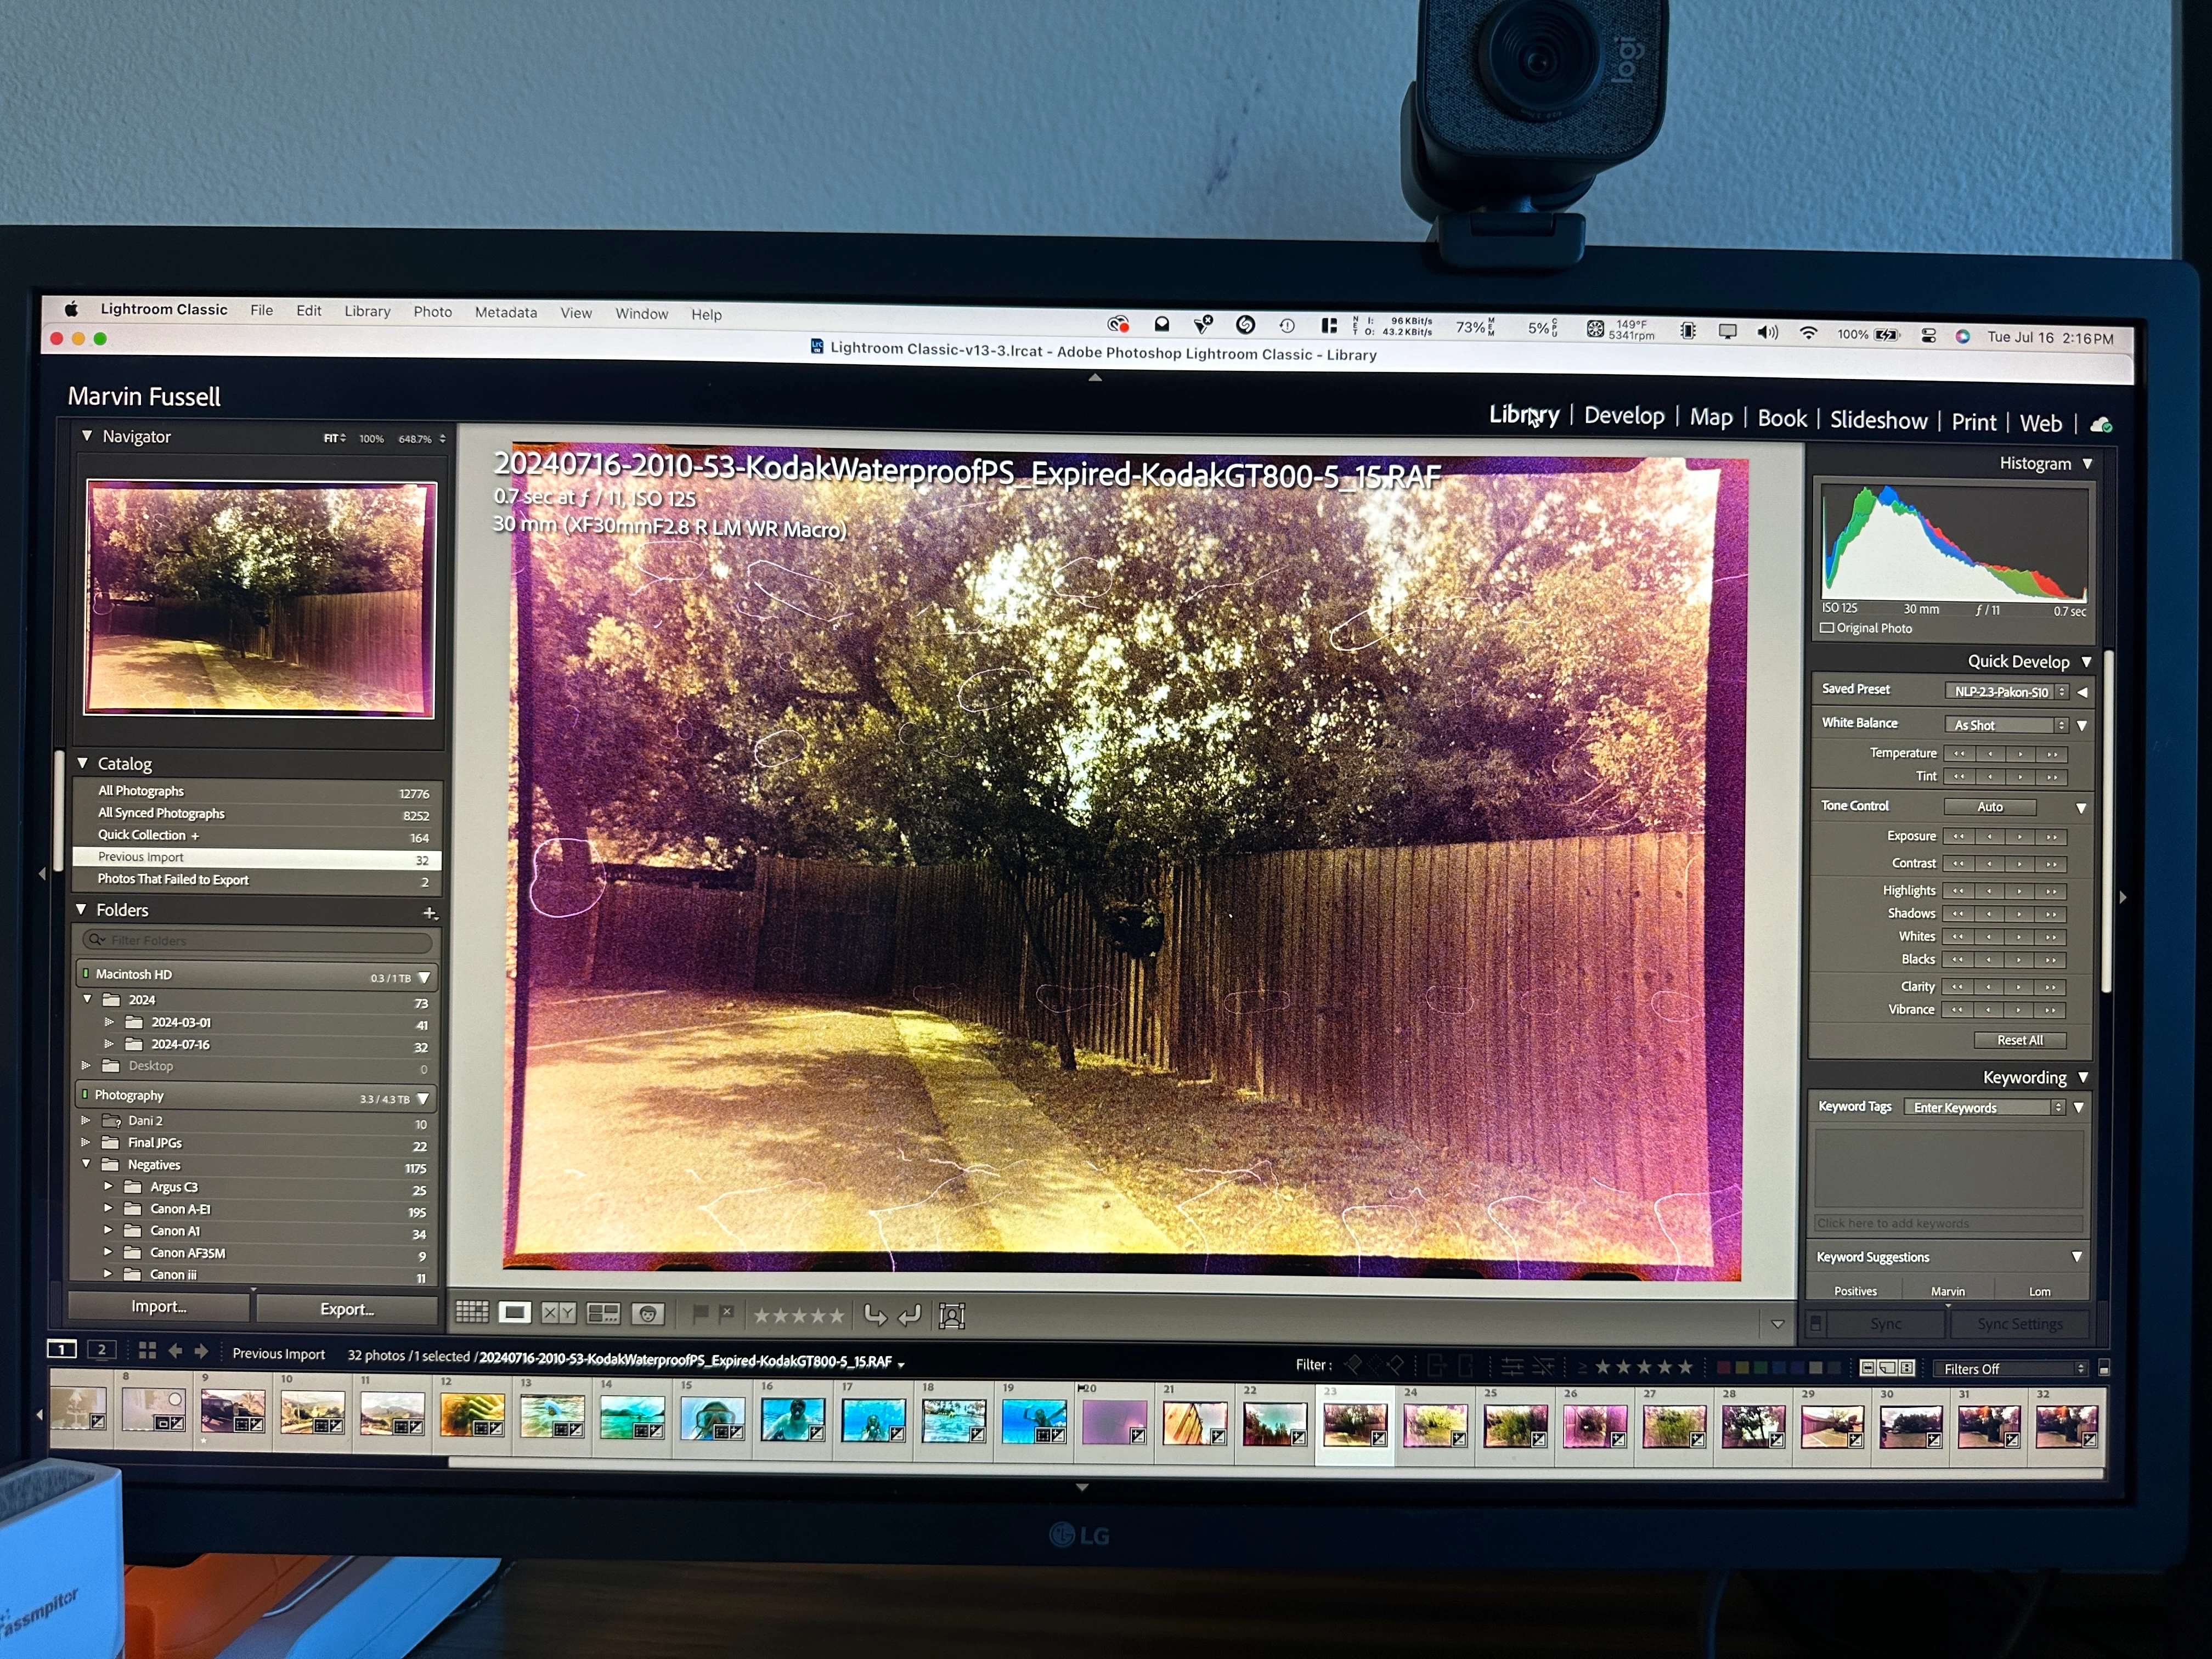Enable the Original Photo checkbox

[1827, 628]
